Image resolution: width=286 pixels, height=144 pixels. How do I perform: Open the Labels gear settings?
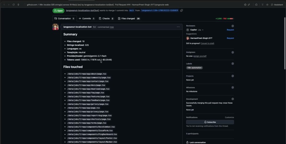point(232,63)
